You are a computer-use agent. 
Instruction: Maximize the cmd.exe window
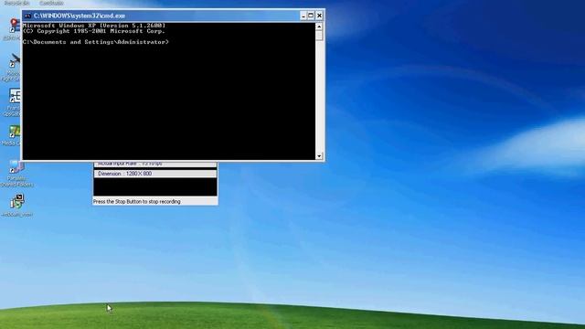(x=311, y=16)
